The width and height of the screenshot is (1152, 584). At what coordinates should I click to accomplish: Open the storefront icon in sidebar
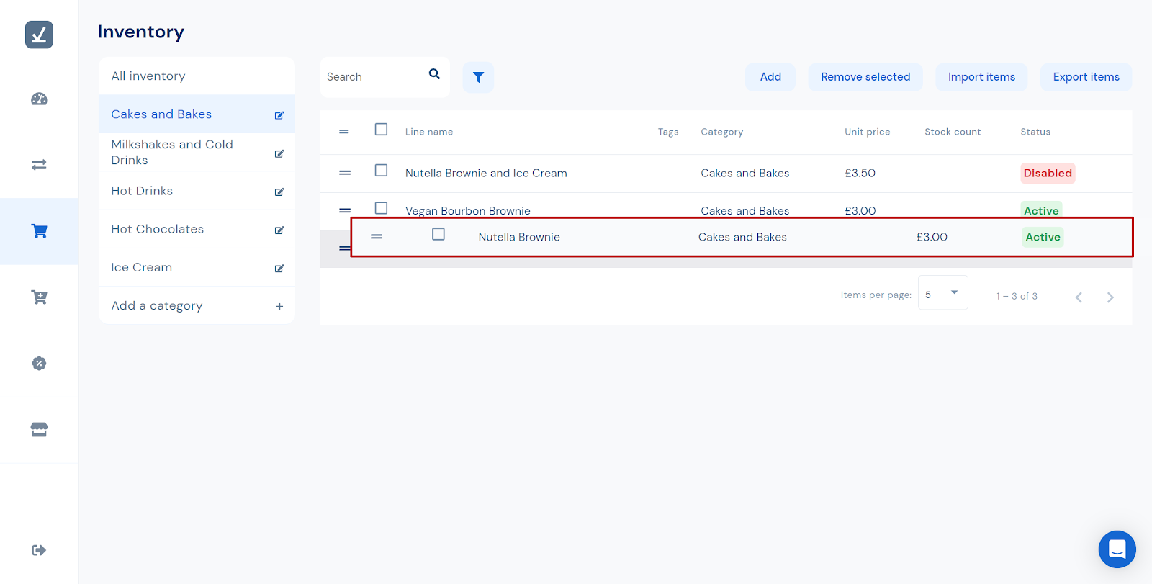click(39, 430)
